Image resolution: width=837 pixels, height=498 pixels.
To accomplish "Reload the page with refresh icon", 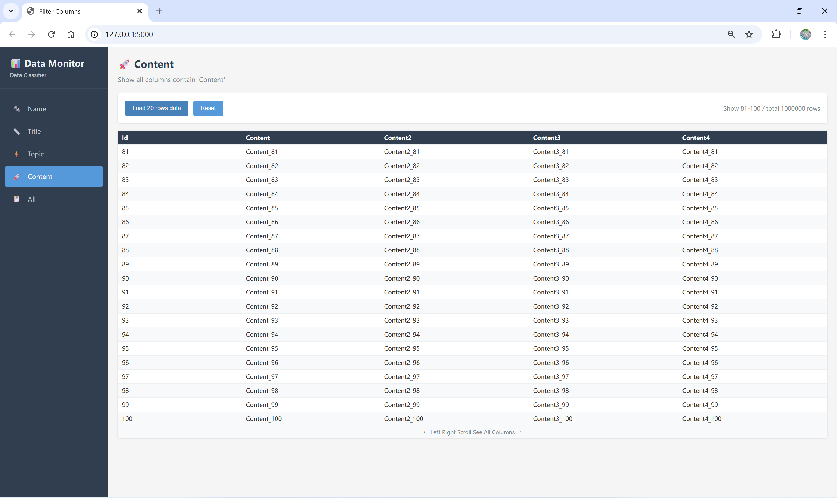I will [51, 34].
